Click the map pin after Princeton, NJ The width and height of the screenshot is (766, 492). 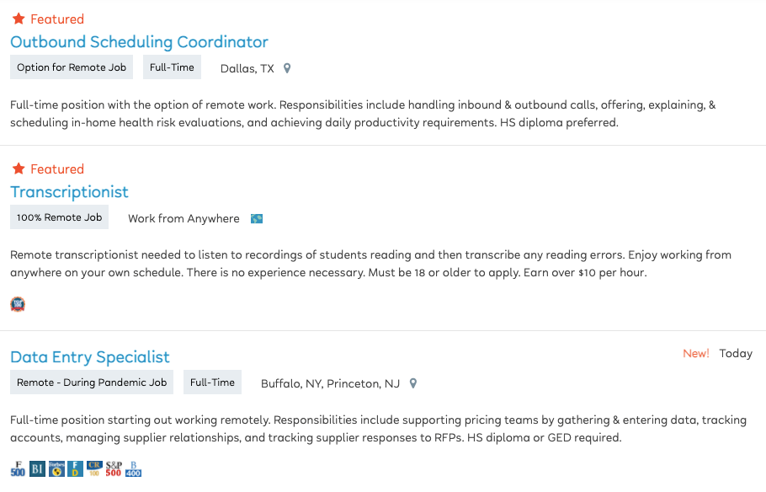tap(413, 383)
